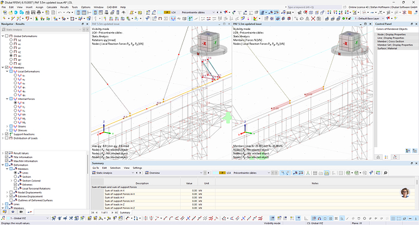This screenshot has width=419, height=225.
Task: Click the Undo arrow icon
Action: (60, 13)
